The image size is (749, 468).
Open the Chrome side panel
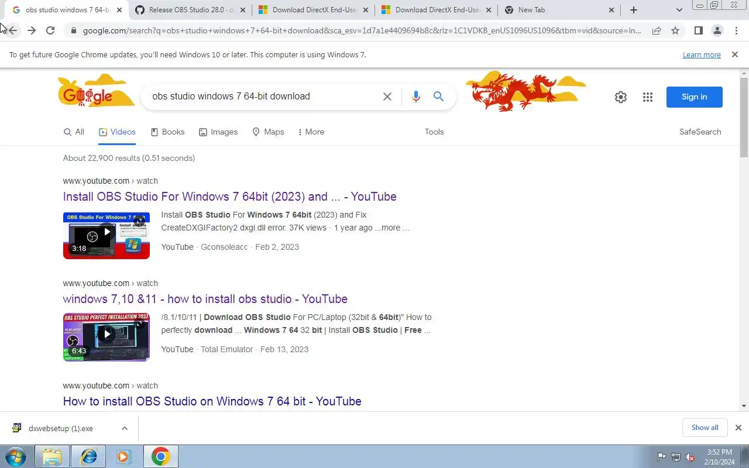[698, 30]
